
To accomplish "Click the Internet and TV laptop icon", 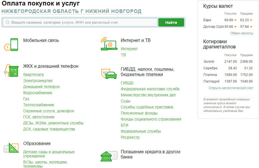I will point(109,44).
